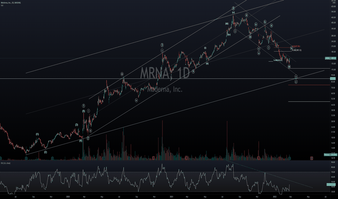Select the short red horizontal target line
The image size is (338, 199).
coord(309,85)
